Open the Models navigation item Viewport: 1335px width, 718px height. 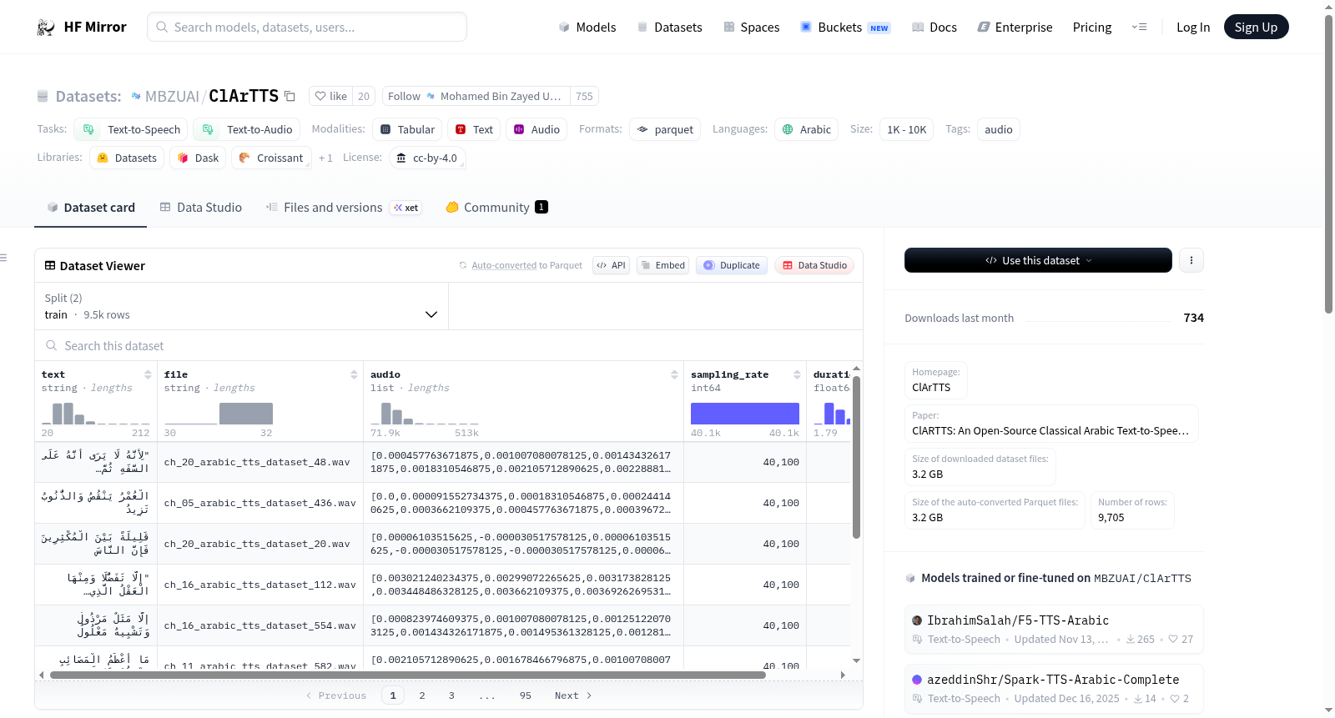587,27
